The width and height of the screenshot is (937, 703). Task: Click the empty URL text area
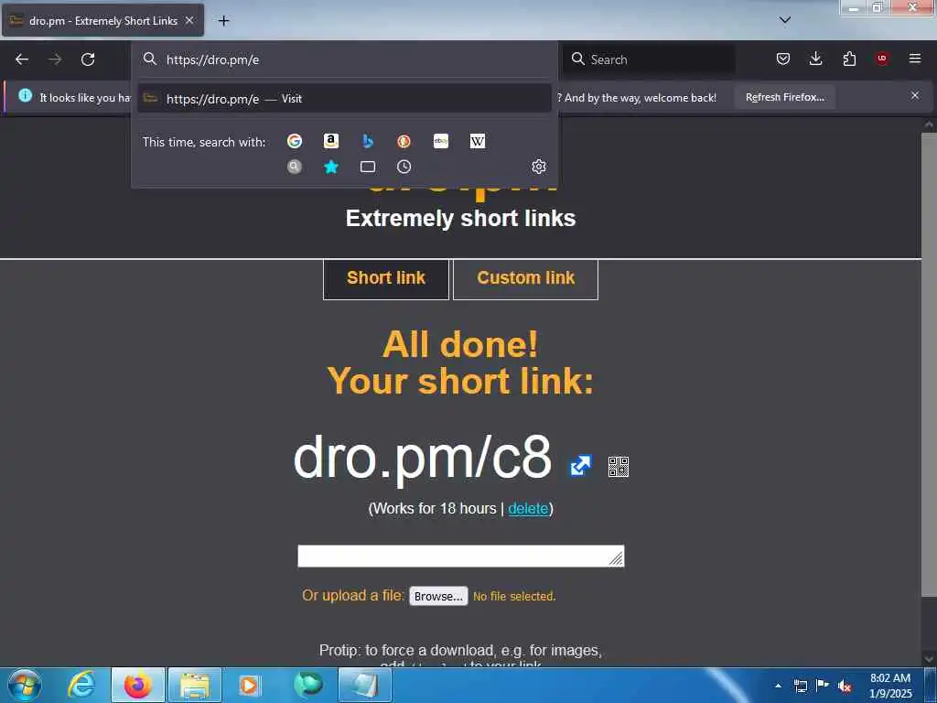[461, 556]
